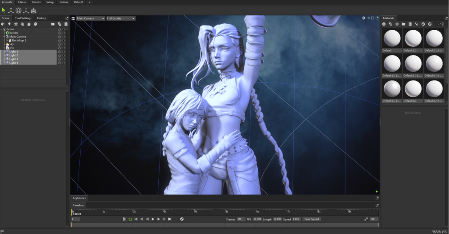Create a new material folder
The image size is (449, 234).
403,24
